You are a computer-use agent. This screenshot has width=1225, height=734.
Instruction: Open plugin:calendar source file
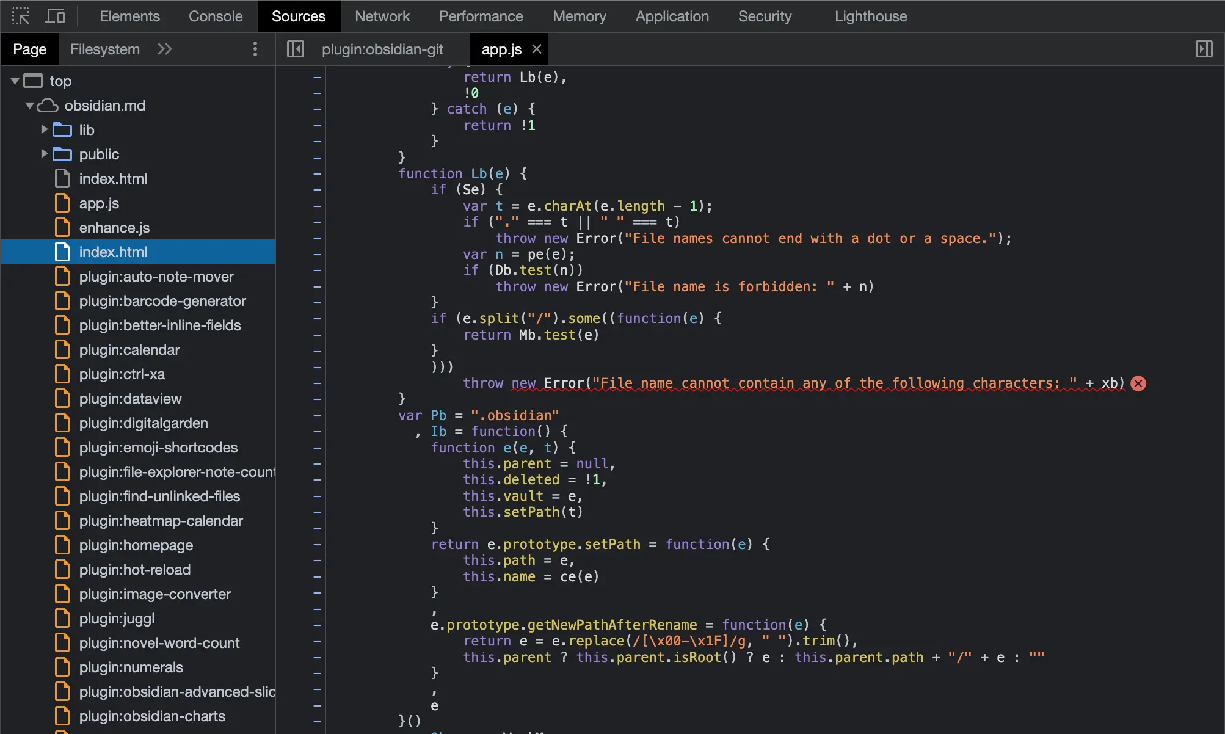(x=129, y=350)
